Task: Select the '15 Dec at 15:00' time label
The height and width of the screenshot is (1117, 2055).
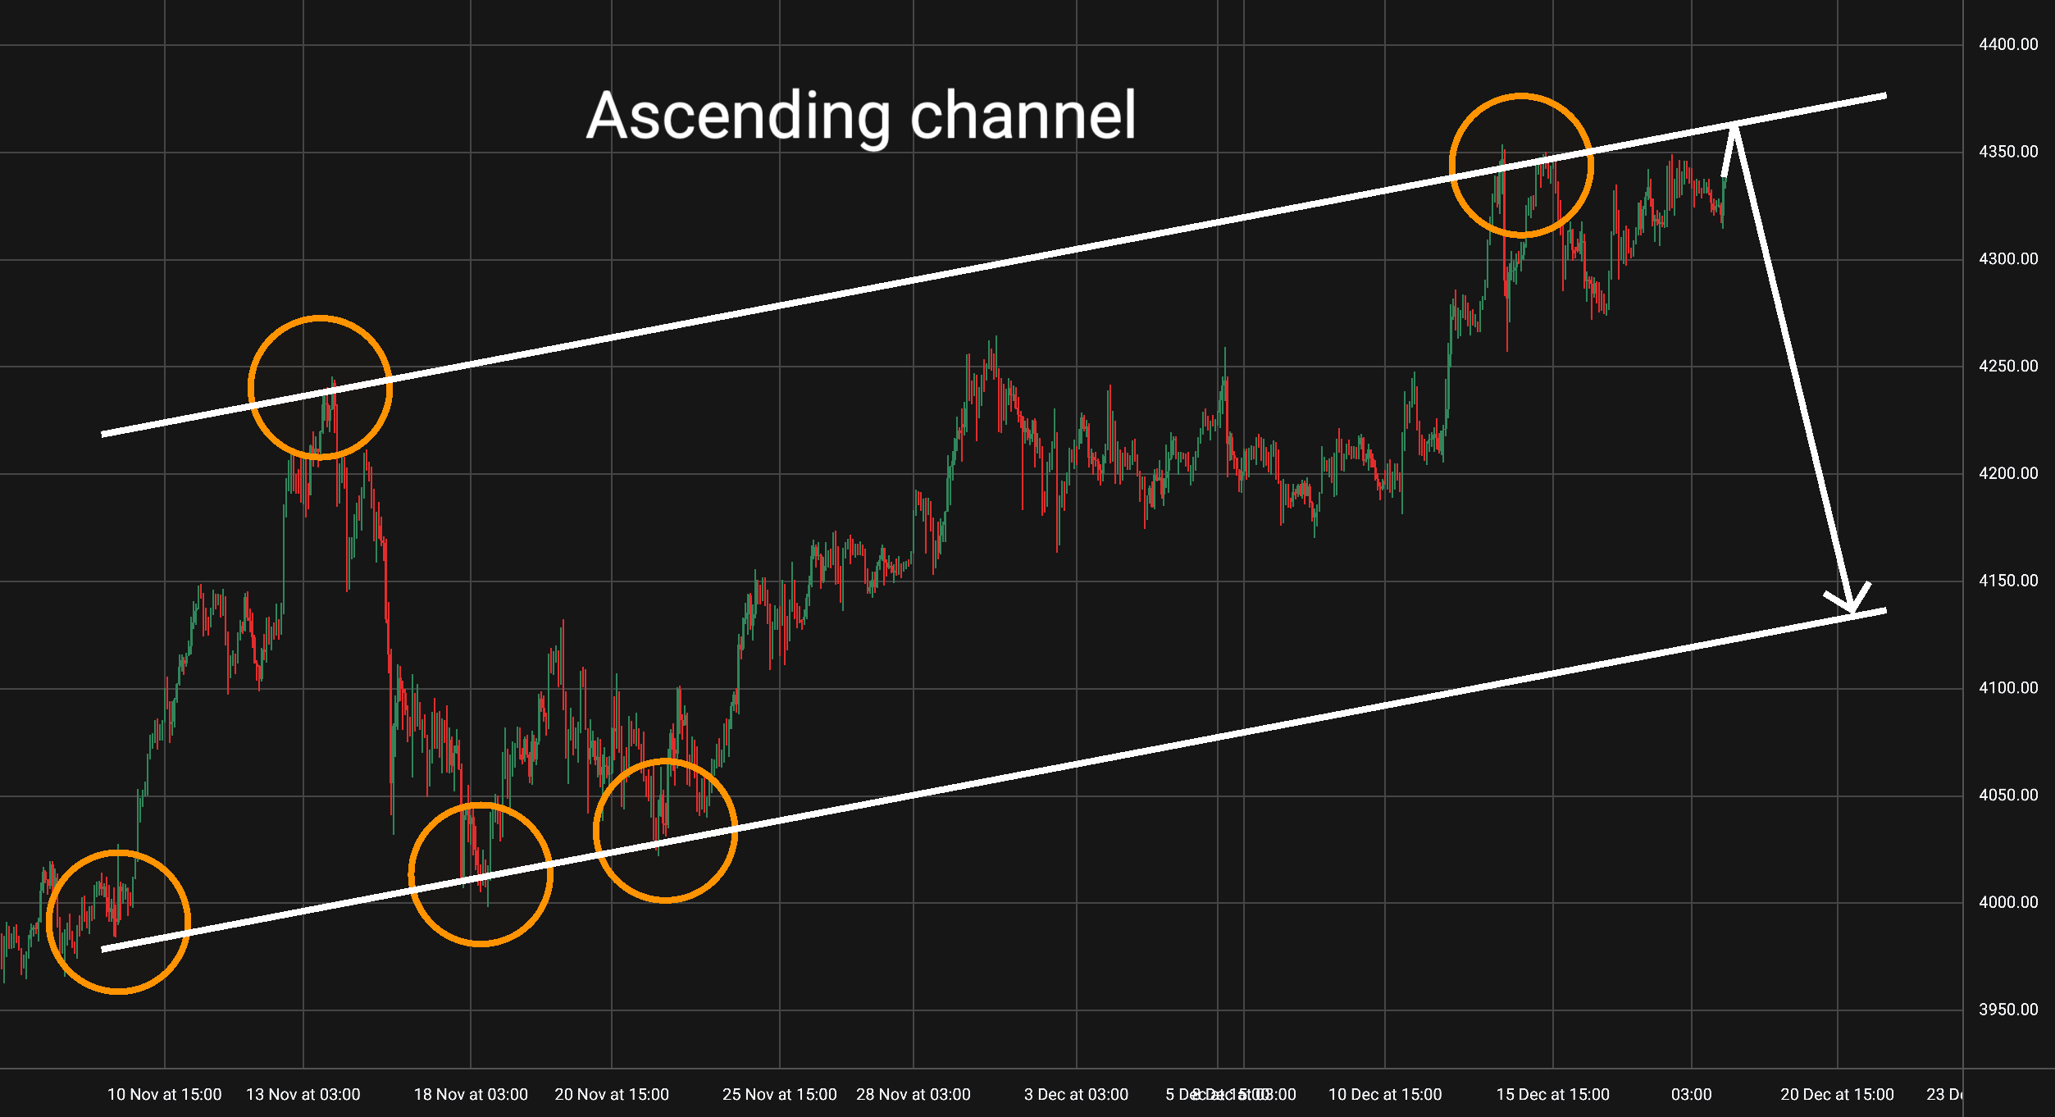Action: point(1552,1094)
